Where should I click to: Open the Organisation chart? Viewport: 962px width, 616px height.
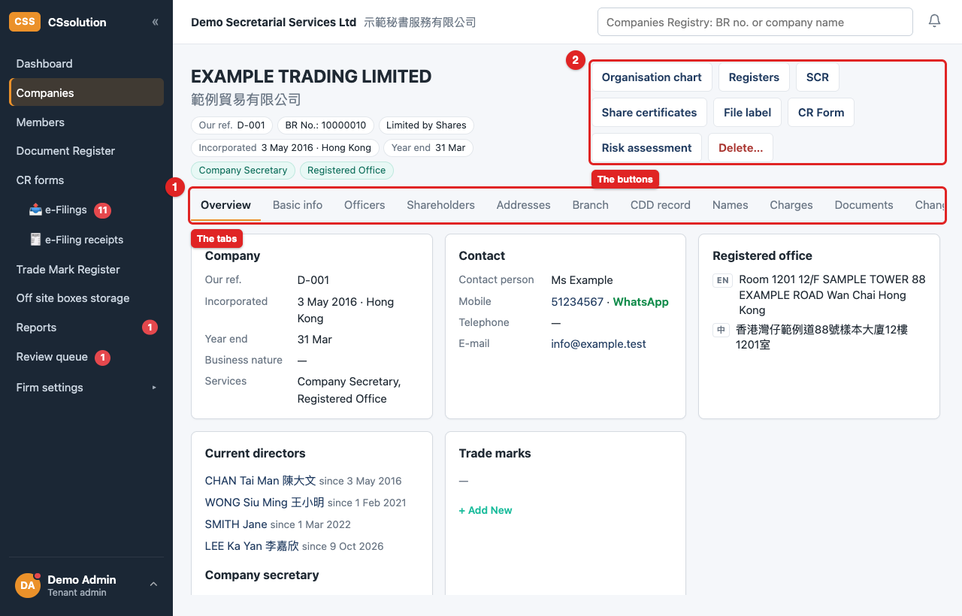(x=652, y=77)
